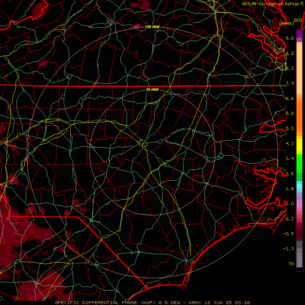The width and height of the screenshot is (305, 305).
Task: Click the 2.6 value on the color scale
Action: pyautogui.click(x=290, y=174)
